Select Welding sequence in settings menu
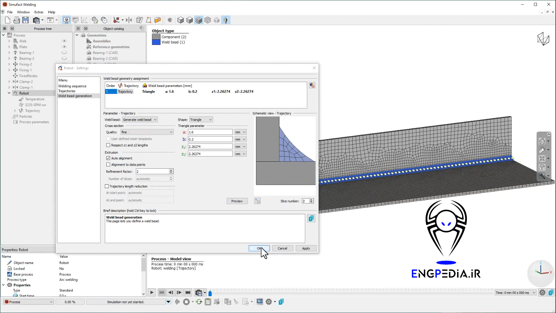 pos(72,86)
